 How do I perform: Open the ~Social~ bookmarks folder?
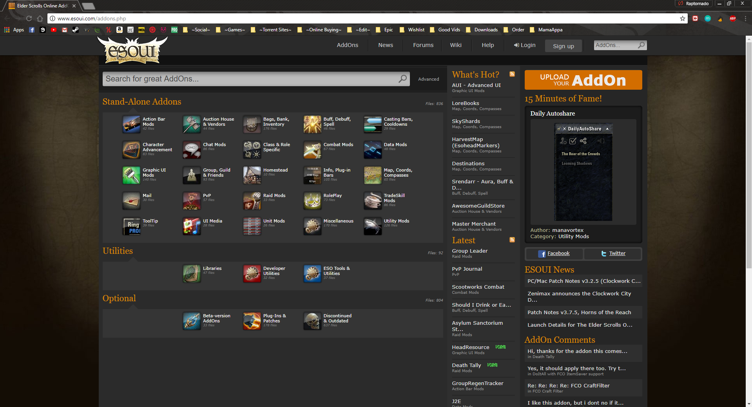point(197,30)
